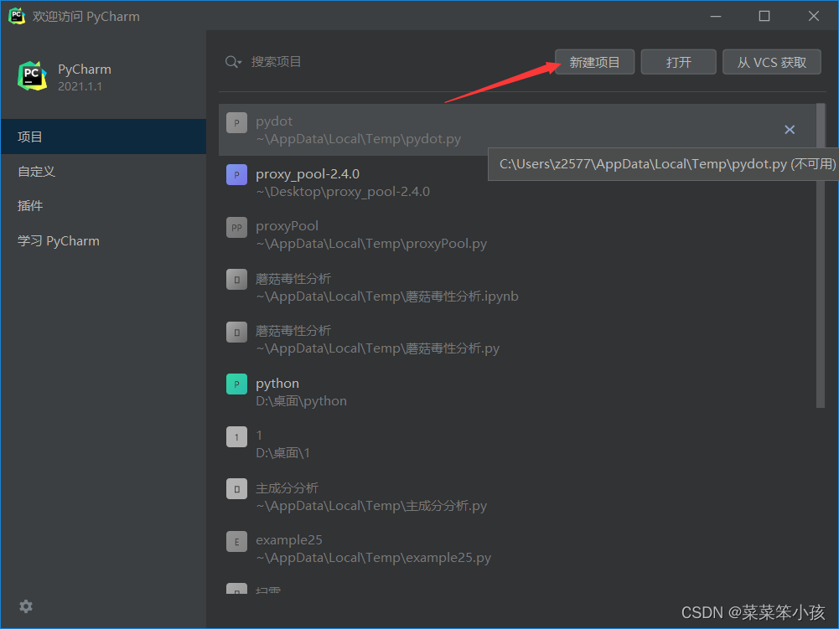
Task: Select path ~\AppData\Local\Temp\蘑菇毒性分析.ipynb
Action: point(387,296)
